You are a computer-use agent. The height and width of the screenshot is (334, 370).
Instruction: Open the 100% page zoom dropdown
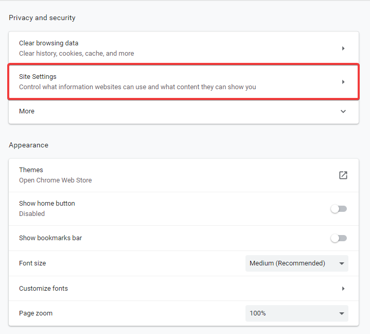[288, 313]
